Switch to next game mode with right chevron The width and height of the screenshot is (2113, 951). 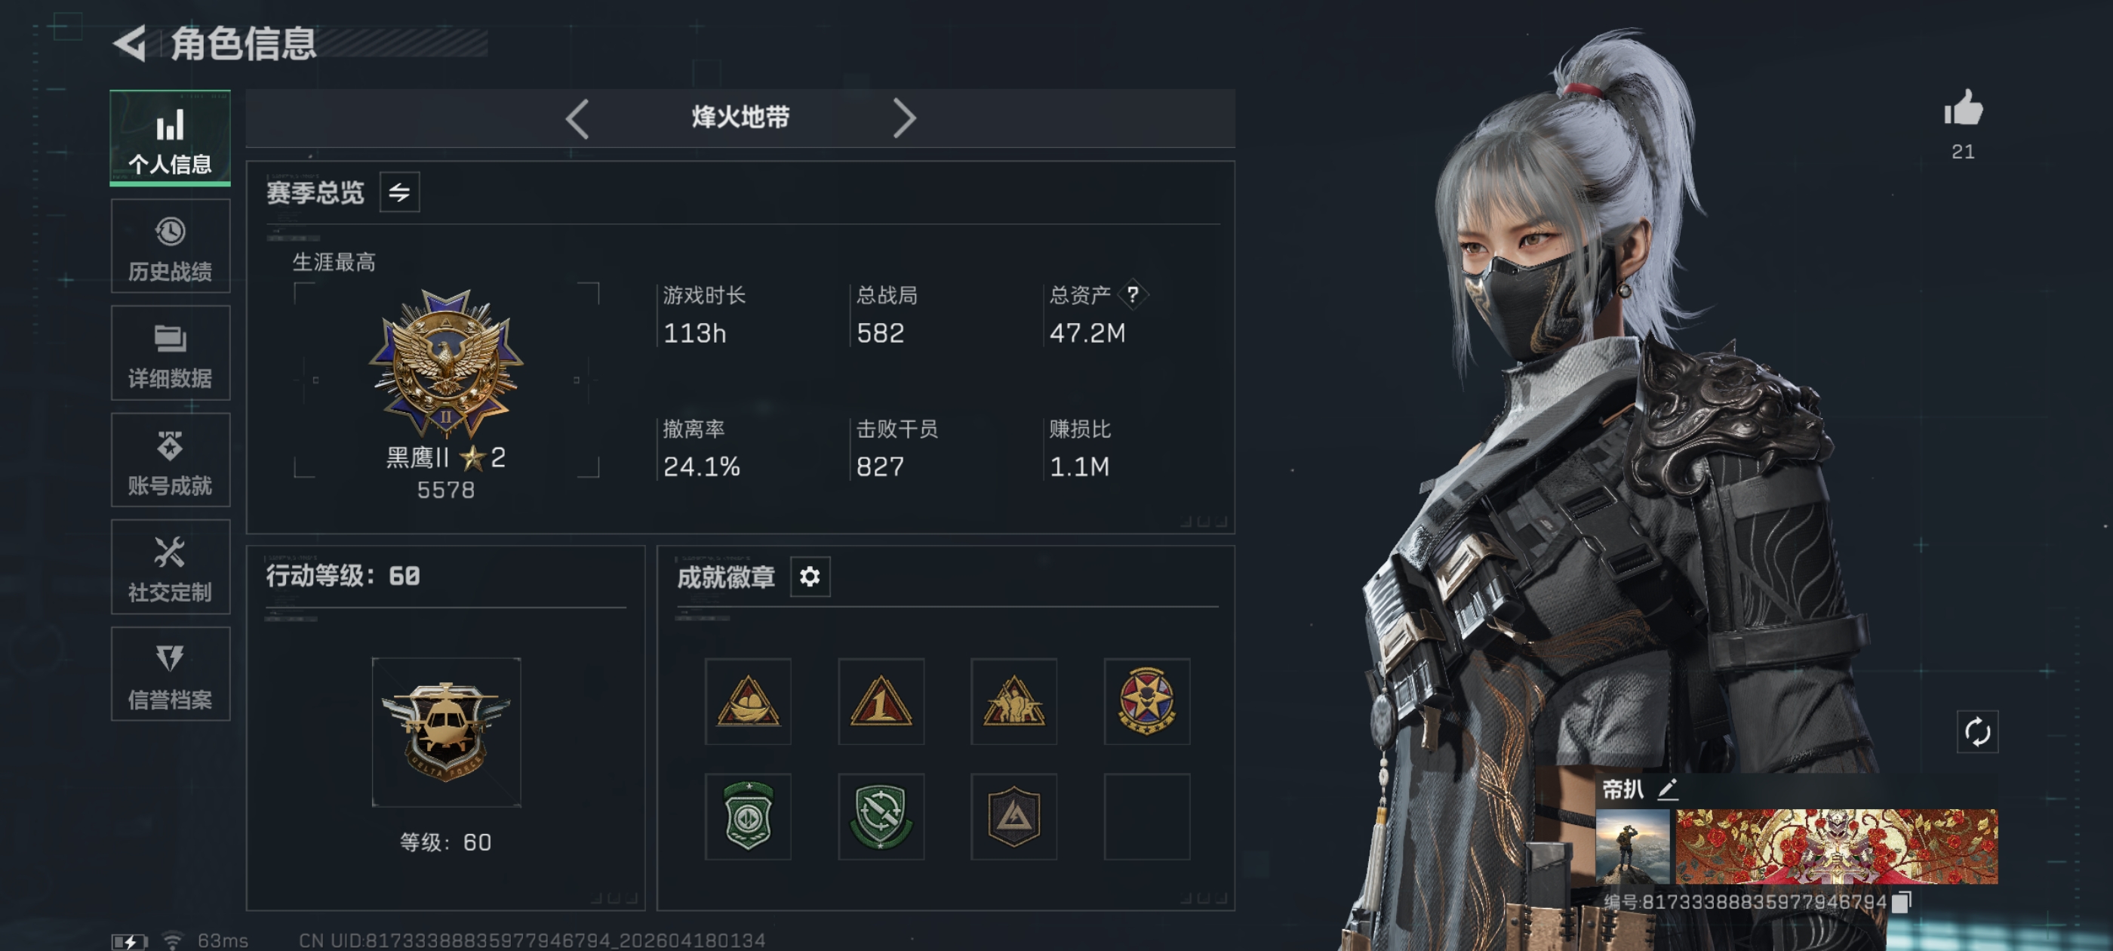click(903, 118)
